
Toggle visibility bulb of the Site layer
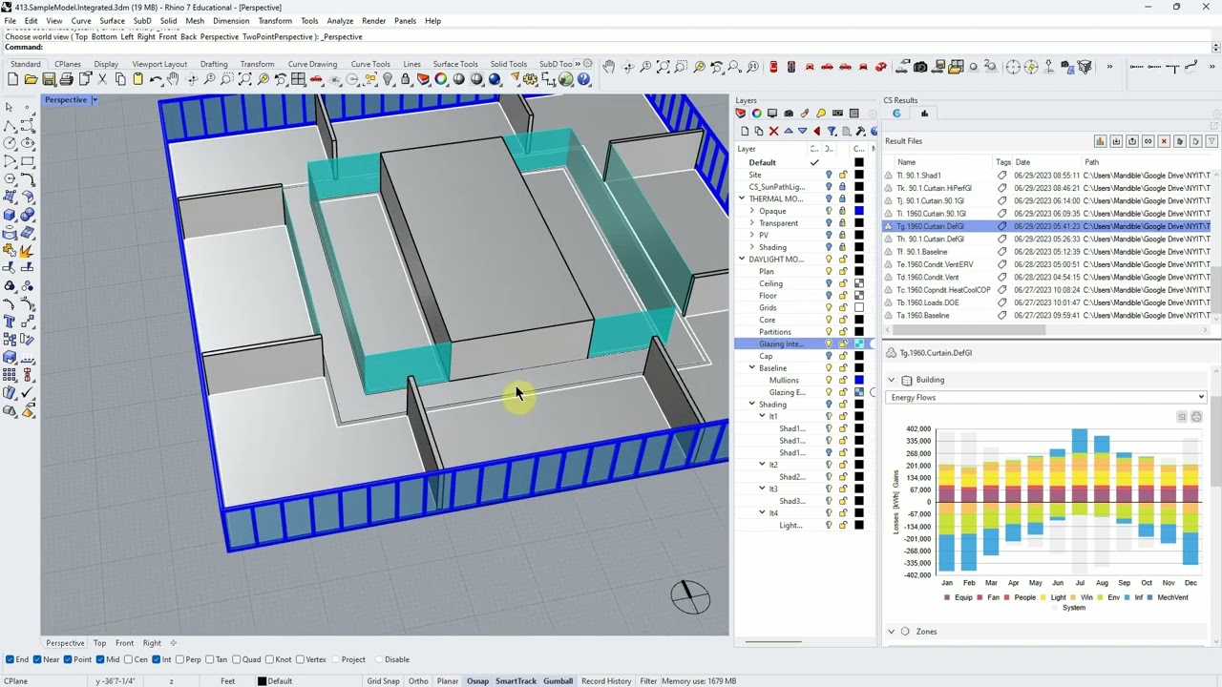pos(829,175)
